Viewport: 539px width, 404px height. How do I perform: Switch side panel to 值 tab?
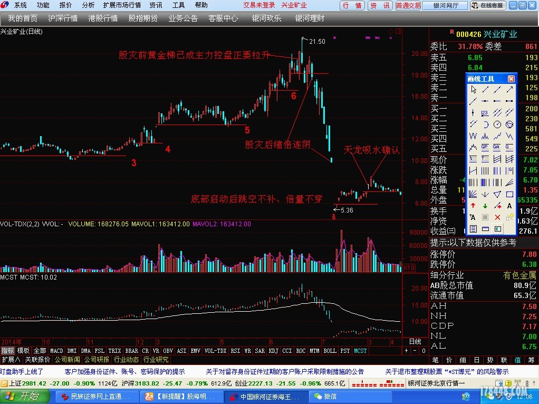click(518, 360)
